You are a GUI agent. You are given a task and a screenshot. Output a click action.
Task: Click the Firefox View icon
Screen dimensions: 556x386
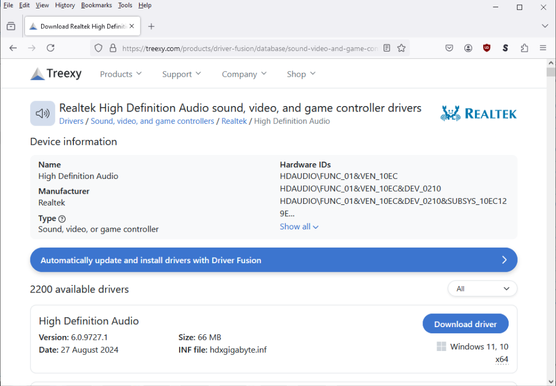(x=11, y=26)
